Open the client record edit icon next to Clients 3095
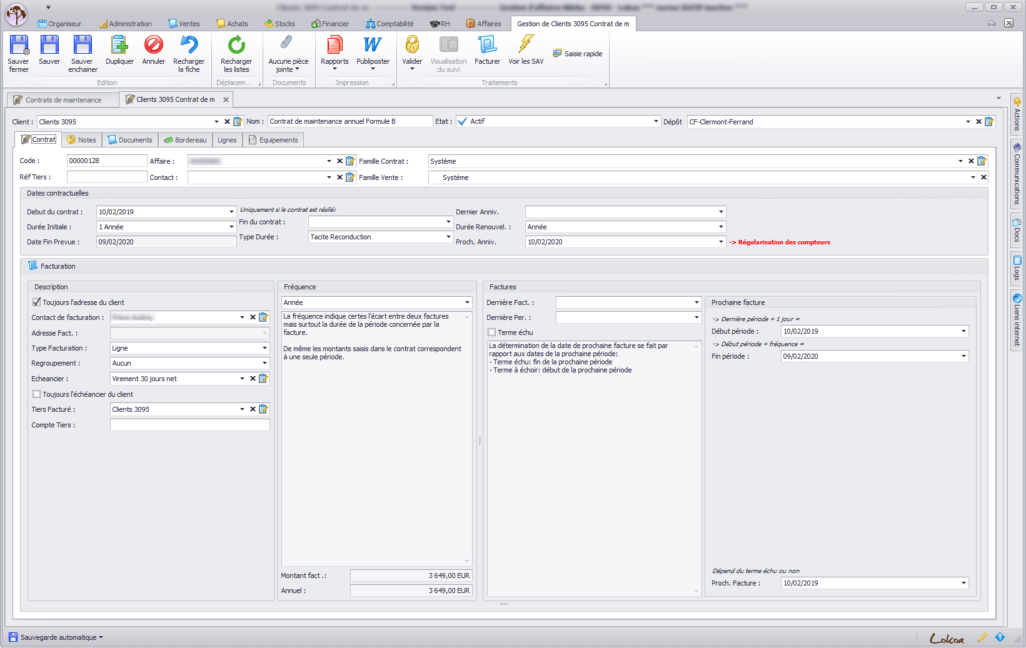This screenshot has width=1026, height=648. (238, 122)
